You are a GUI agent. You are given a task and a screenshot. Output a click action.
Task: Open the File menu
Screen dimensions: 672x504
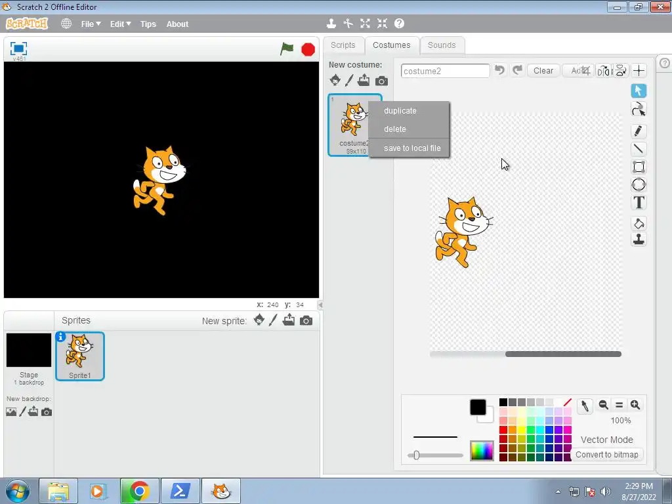coord(91,24)
